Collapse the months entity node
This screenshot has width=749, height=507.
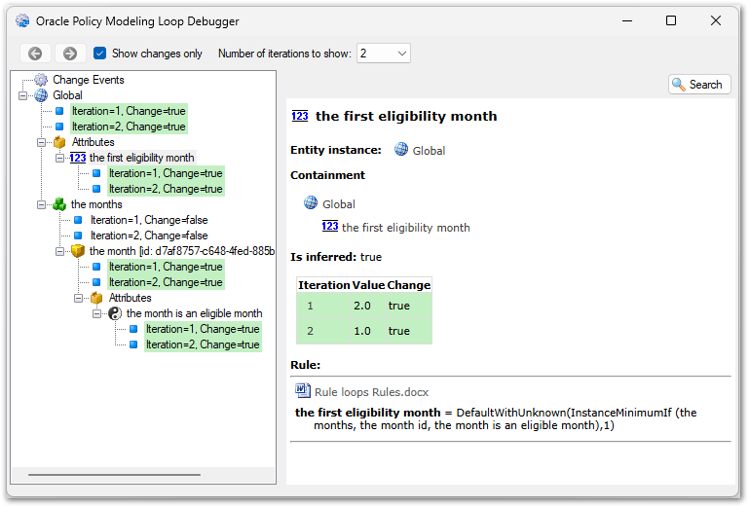tap(41, 204)
